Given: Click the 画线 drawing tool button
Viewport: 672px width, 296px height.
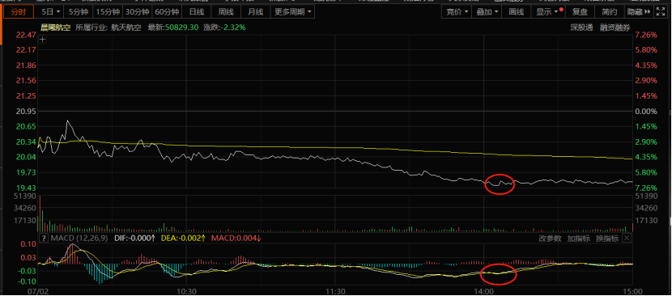Looking at the screenshot, I should (x=516, y=12).
